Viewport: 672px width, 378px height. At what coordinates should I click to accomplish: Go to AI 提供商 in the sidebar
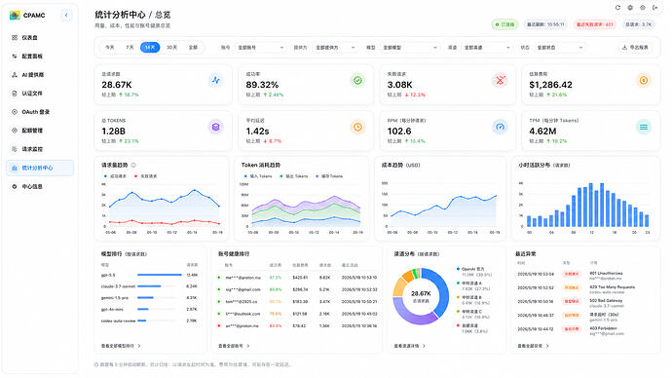point(39,75)
